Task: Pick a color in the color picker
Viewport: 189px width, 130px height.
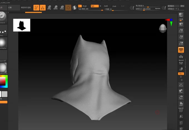Action: click(x=4, y=81)
